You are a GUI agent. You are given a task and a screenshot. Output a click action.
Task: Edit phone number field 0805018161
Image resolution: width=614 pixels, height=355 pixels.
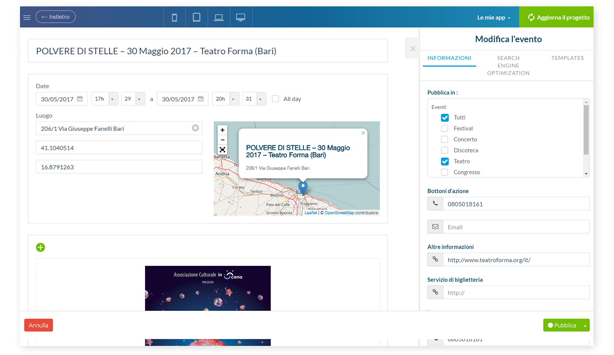(516, 204)
